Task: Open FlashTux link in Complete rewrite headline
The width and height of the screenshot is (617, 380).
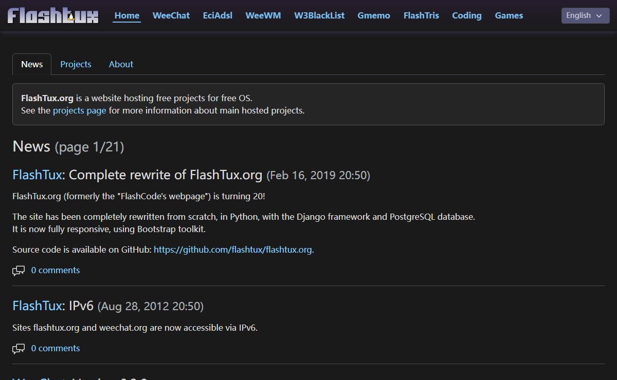Action: [37, 175]
